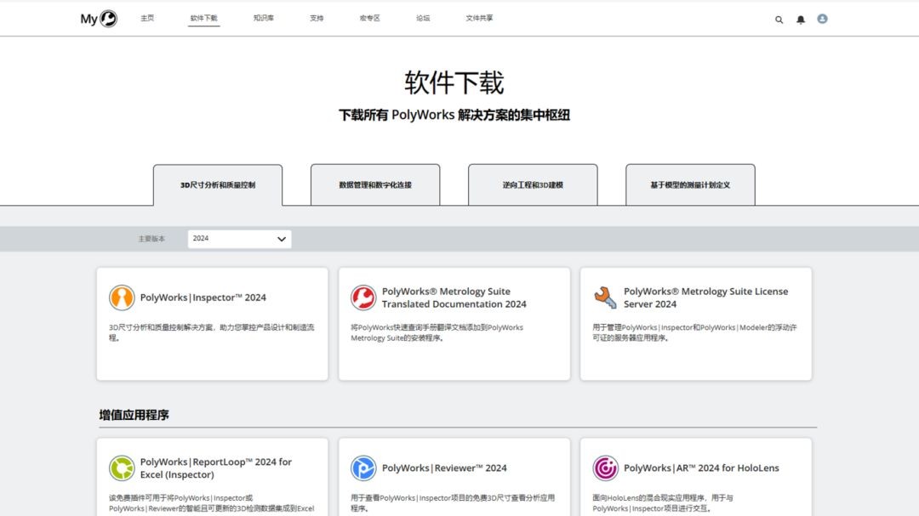
Task: Click the License Server wrench icon
Action: [x=606, y=298]
